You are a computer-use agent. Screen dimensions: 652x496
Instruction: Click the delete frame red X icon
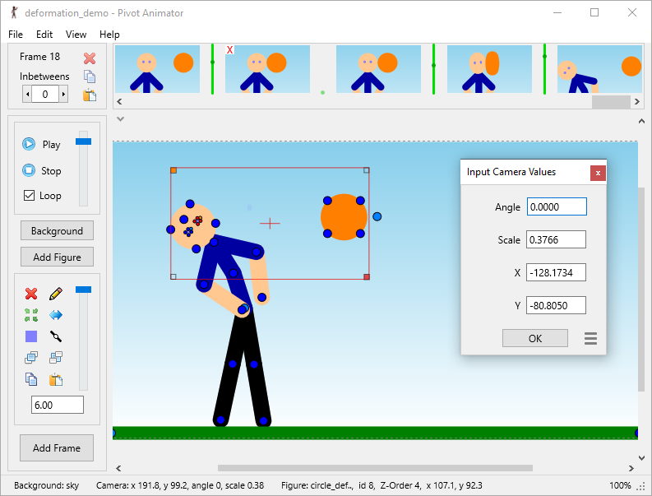pyautogui.click(x=90, y=58)
